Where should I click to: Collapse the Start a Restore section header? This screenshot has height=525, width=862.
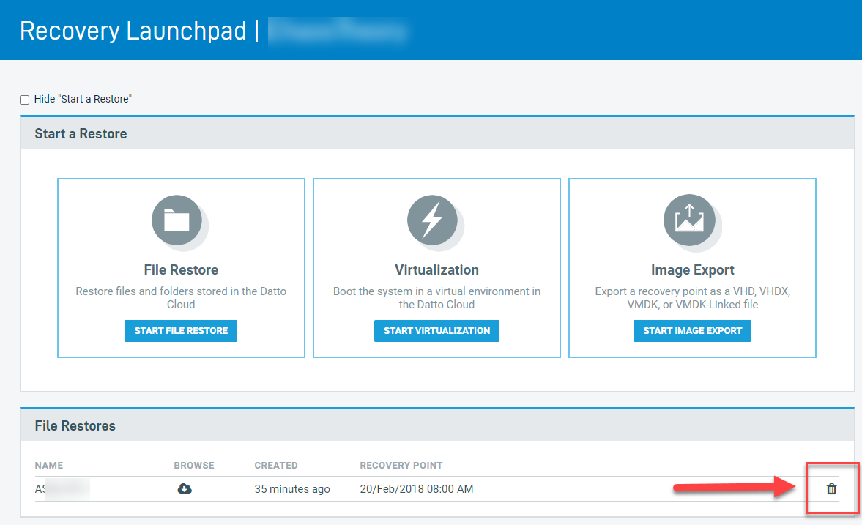click(81, 133)
